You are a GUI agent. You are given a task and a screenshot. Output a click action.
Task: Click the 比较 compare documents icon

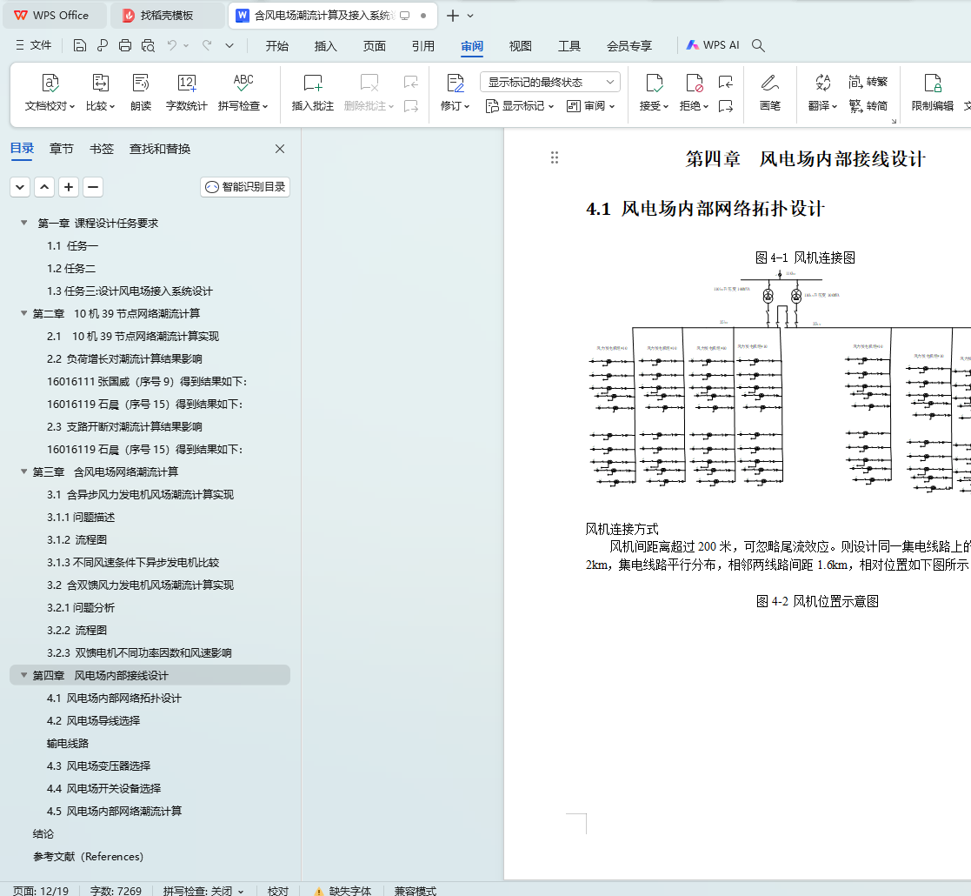pos(100,83)
